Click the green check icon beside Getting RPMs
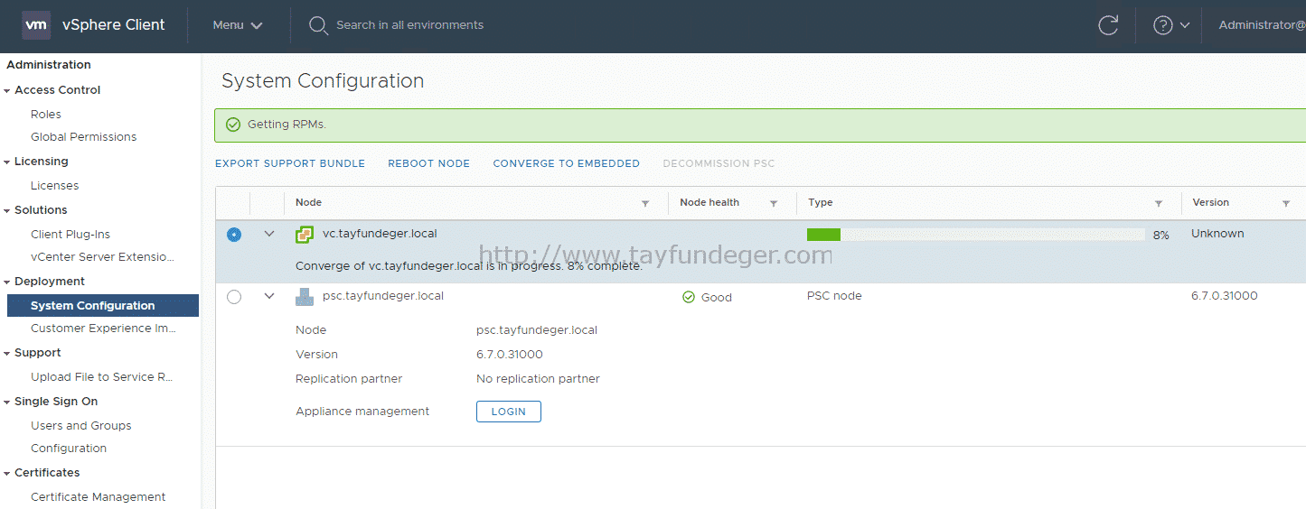The width and height of the screenshot is (1306, 509). click(233, 125)
